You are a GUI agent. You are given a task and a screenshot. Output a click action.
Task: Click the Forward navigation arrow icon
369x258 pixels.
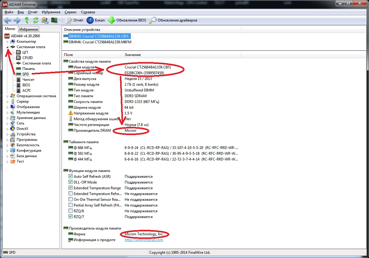[17, 20]
